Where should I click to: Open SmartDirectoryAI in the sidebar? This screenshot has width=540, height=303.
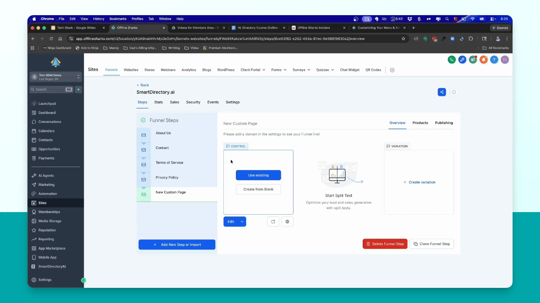[x=52, y=266]
